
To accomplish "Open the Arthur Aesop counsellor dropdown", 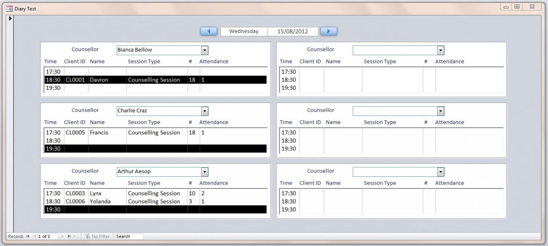I will pos(205,172).
